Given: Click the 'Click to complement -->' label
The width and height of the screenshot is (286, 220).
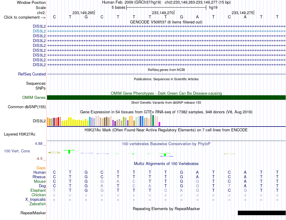Looking at the screenshot, I should coord(25,17).
